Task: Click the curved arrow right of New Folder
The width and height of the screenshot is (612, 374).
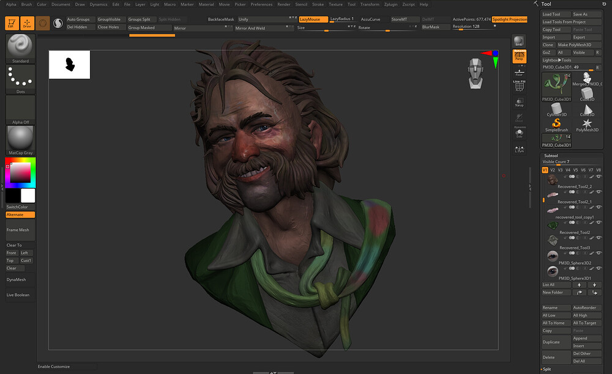Action: (579, 293)
